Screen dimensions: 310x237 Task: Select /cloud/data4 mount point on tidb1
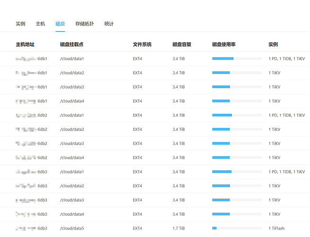pos(72,101)
